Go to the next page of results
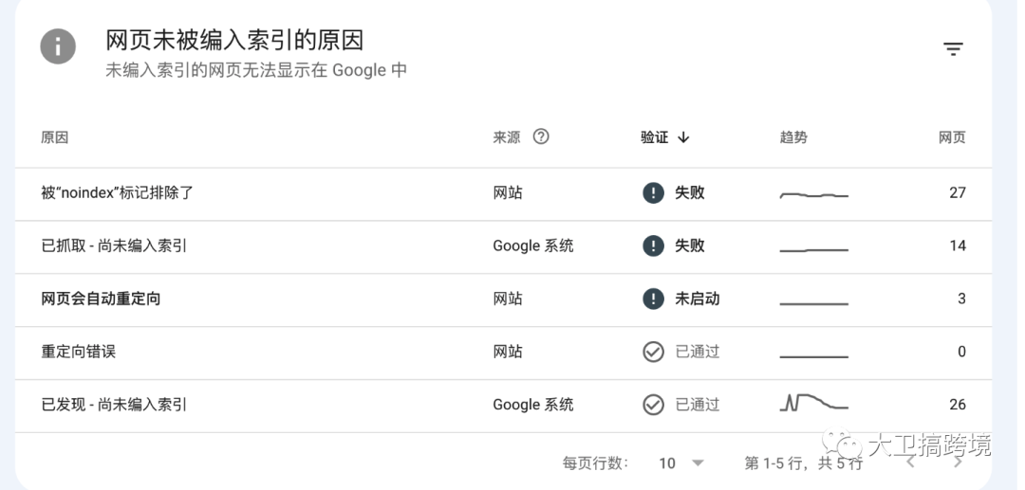1025x490 pixels. 958,463
